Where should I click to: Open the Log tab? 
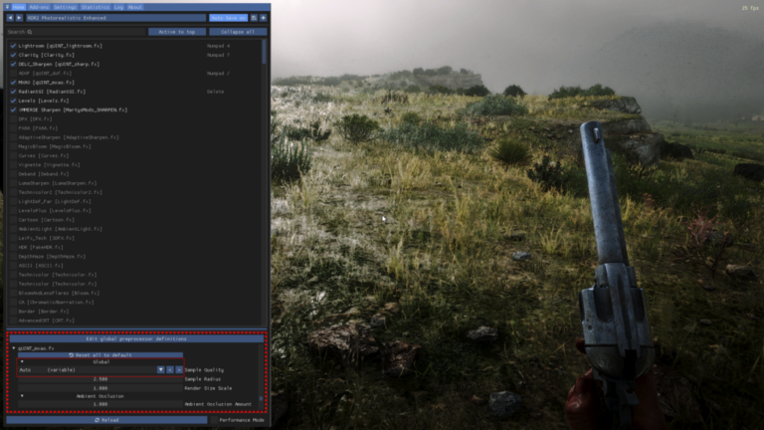pyautogui.click(x=118, y=7)
